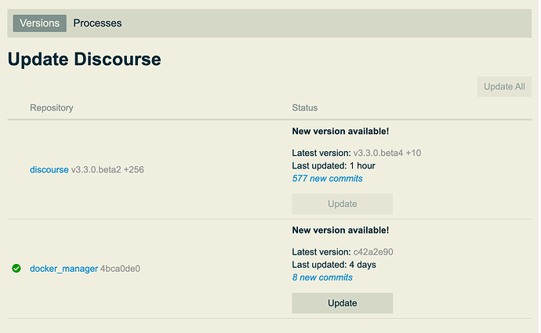This screenshot has height=333, width=541.
Task: Select latest version hash c42a2e90
Action: tap(373, 252)
